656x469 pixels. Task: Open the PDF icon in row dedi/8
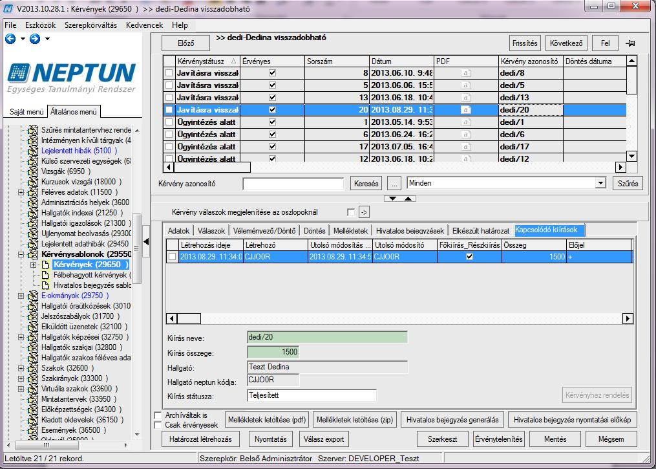click(466, 73)
